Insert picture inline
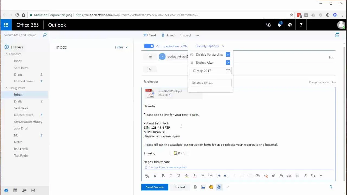The image size is (347, 195). 203,187
